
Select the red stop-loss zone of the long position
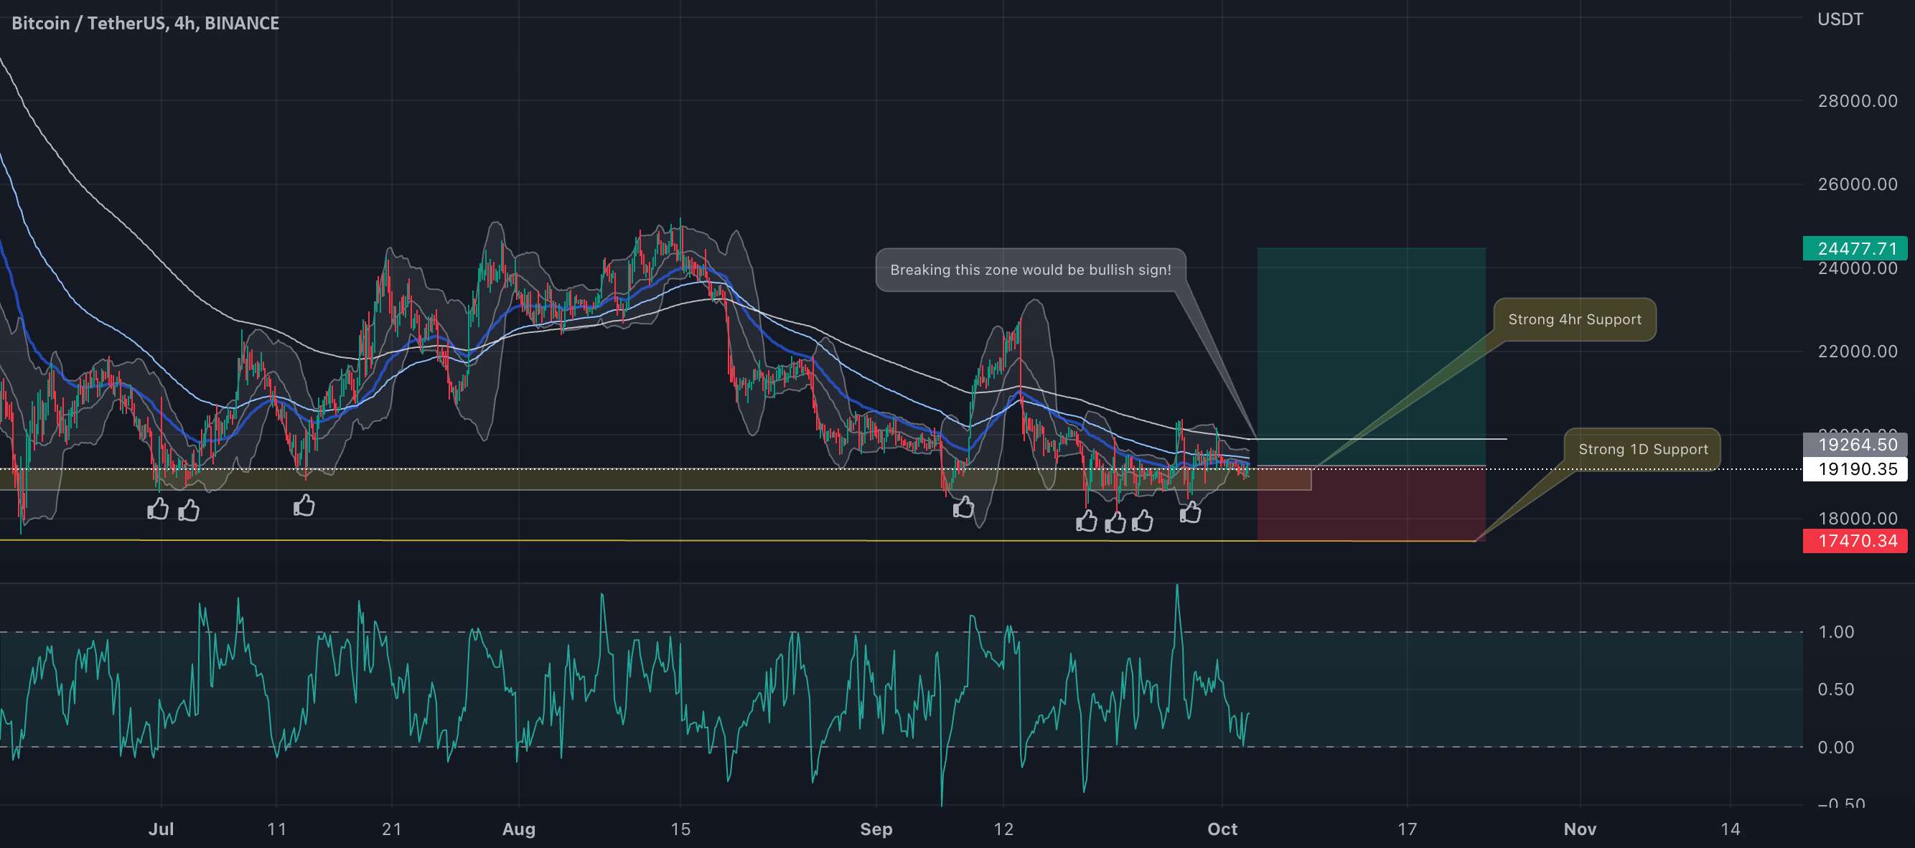click(1371, 504)
